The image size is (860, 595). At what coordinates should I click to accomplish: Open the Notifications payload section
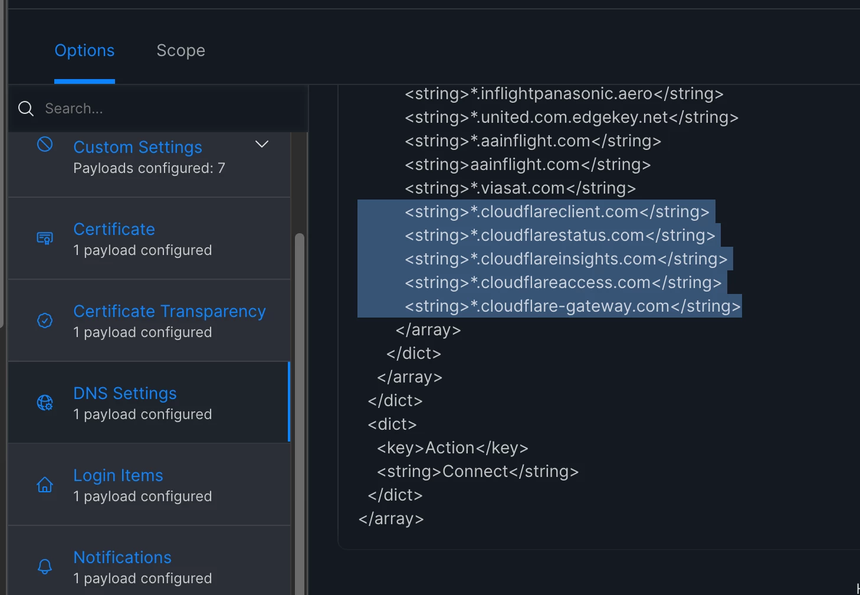click(x=149, y=561)
